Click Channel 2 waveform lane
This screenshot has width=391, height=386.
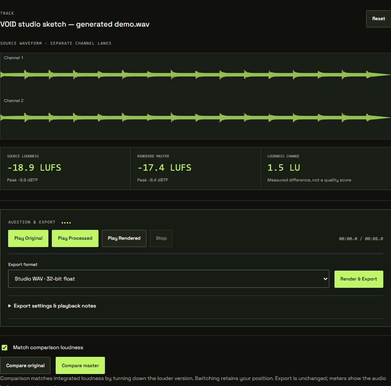coord(195,118)
